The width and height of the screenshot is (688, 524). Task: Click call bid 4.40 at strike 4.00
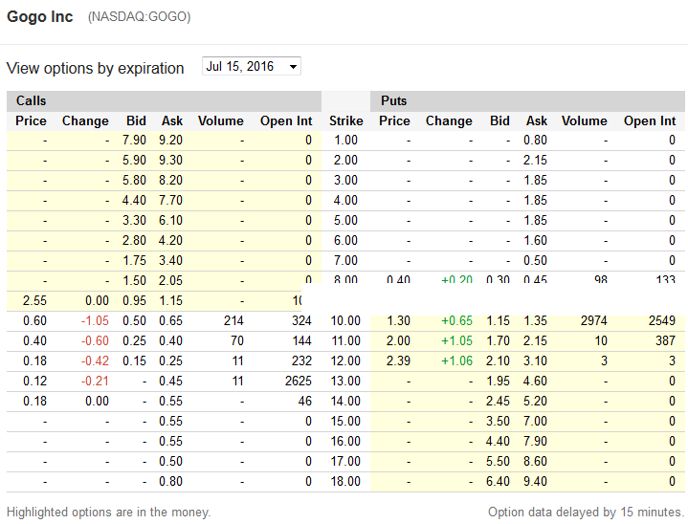coord(134,201)
